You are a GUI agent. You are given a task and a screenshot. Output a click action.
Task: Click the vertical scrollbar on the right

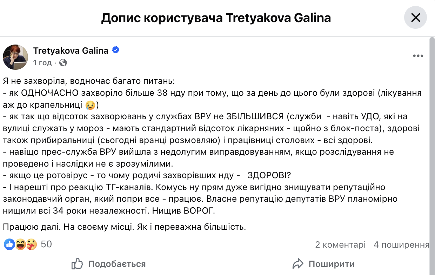click(x=432, y=140)
